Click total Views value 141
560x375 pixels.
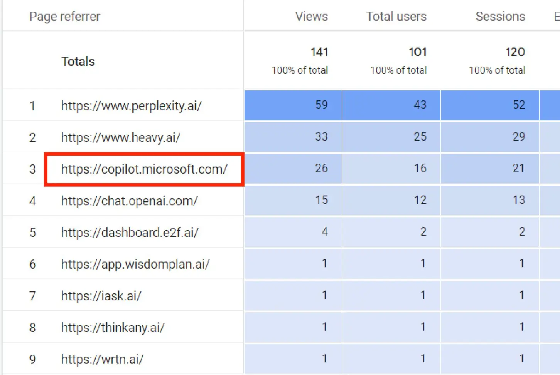(319, 52)
